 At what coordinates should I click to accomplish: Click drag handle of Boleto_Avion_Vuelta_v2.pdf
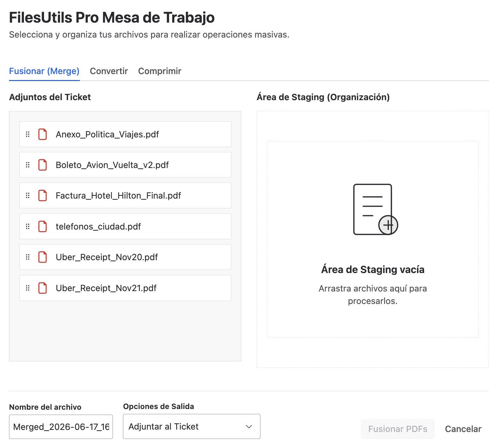pyautogui.click(x=28, y=165)
